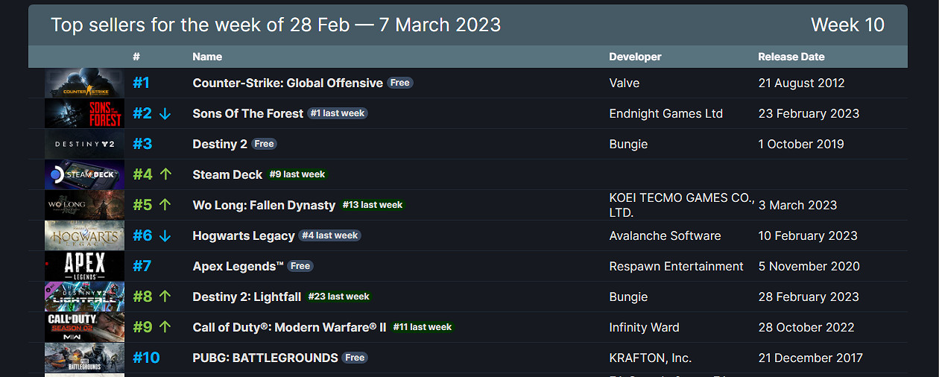Screen dimensions: 939x377
Task: Open Counter-Strike: Global Offensive game link
Action: [288, 83]
